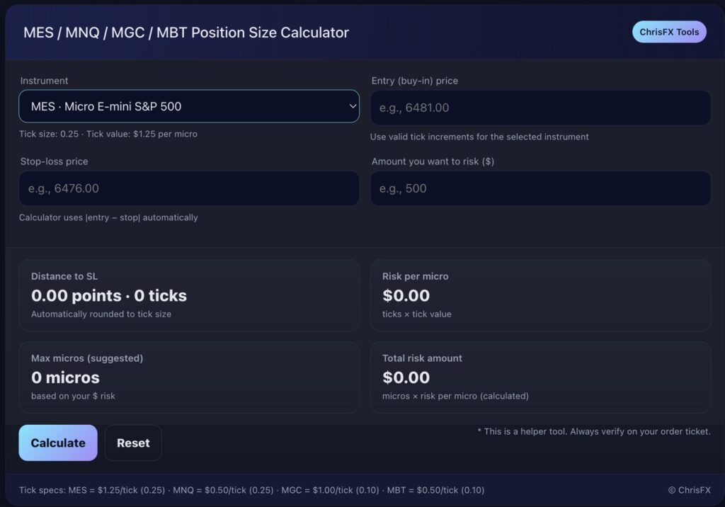Click the Calculate button

[57, 443]
